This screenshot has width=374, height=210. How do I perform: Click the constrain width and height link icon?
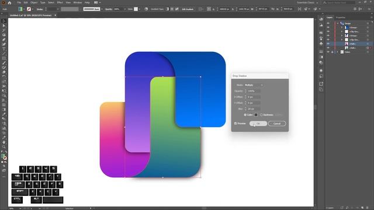(273, 9)
